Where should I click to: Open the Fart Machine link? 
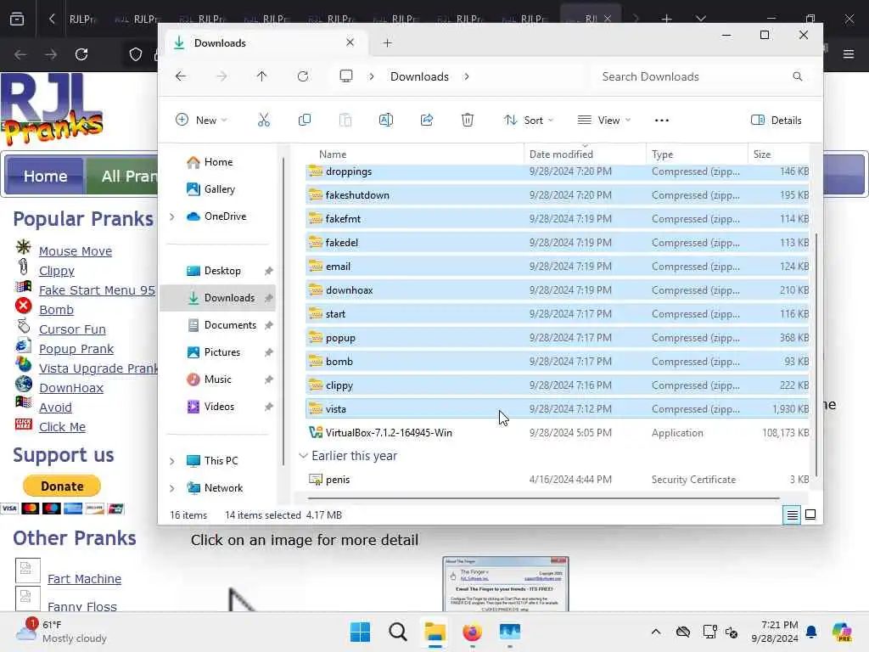(84, 579)
